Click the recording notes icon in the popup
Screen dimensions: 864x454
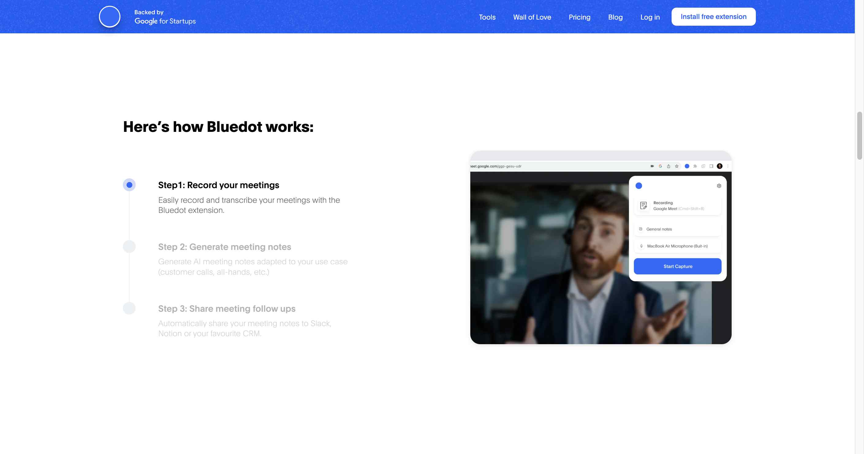(643, 206)
